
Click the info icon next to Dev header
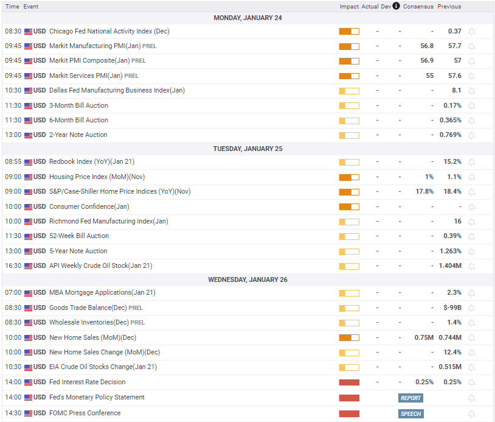[396, 6]
